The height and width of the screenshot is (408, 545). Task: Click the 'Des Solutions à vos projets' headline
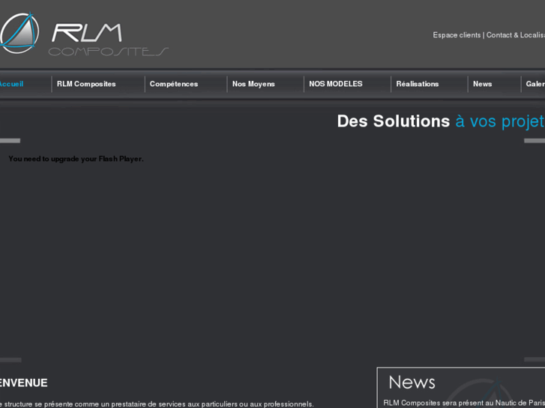pos(441,121)
